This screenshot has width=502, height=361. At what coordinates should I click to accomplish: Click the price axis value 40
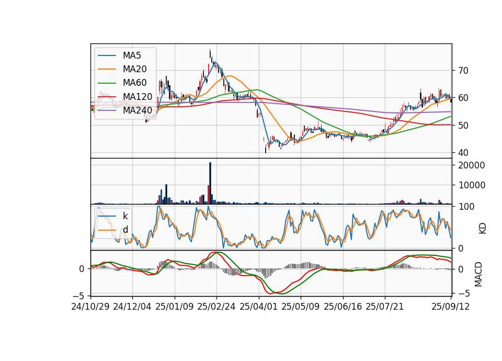click(x=463, y=153)
